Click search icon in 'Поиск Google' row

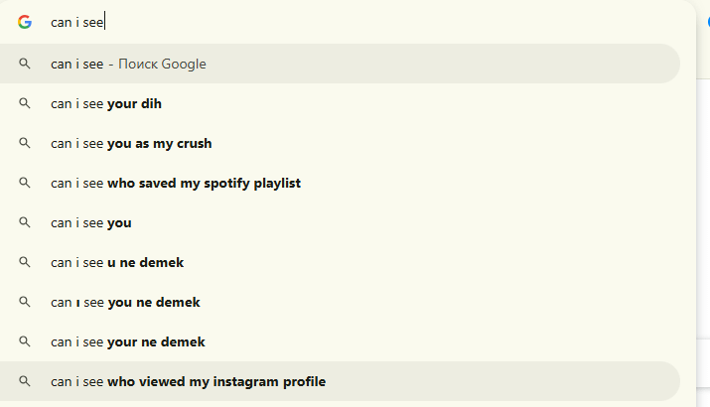coord(25,64)
